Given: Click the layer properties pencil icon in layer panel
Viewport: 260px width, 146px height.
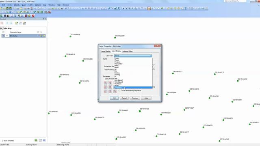Looking at the screenshot, I should click(16, 23).
